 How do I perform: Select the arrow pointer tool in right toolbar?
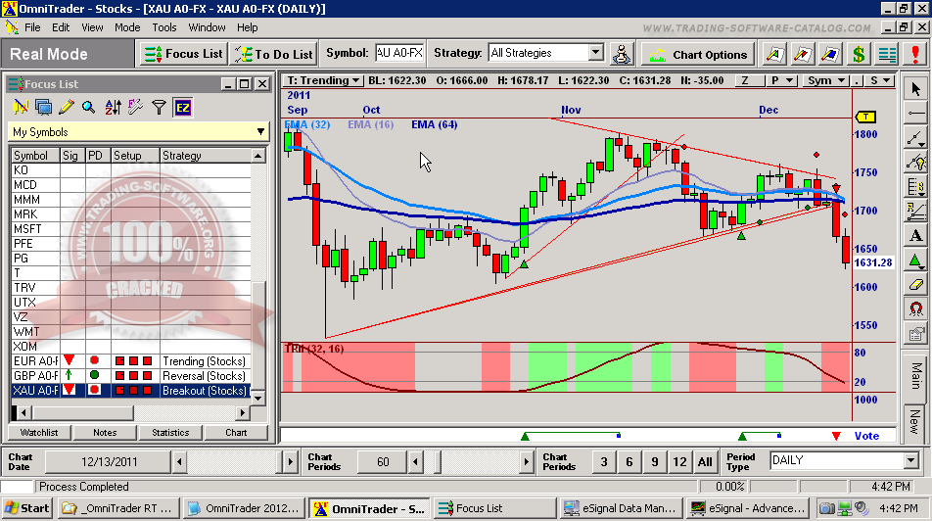point(915,89)
